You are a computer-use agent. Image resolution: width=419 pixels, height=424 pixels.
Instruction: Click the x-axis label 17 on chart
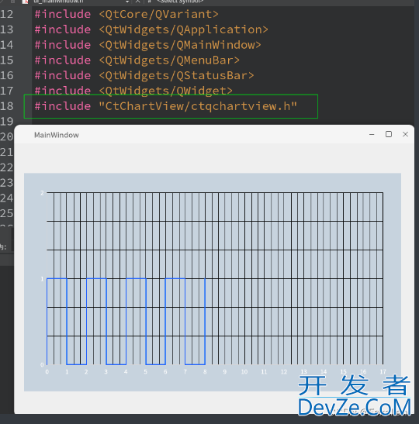pos(383,372)
